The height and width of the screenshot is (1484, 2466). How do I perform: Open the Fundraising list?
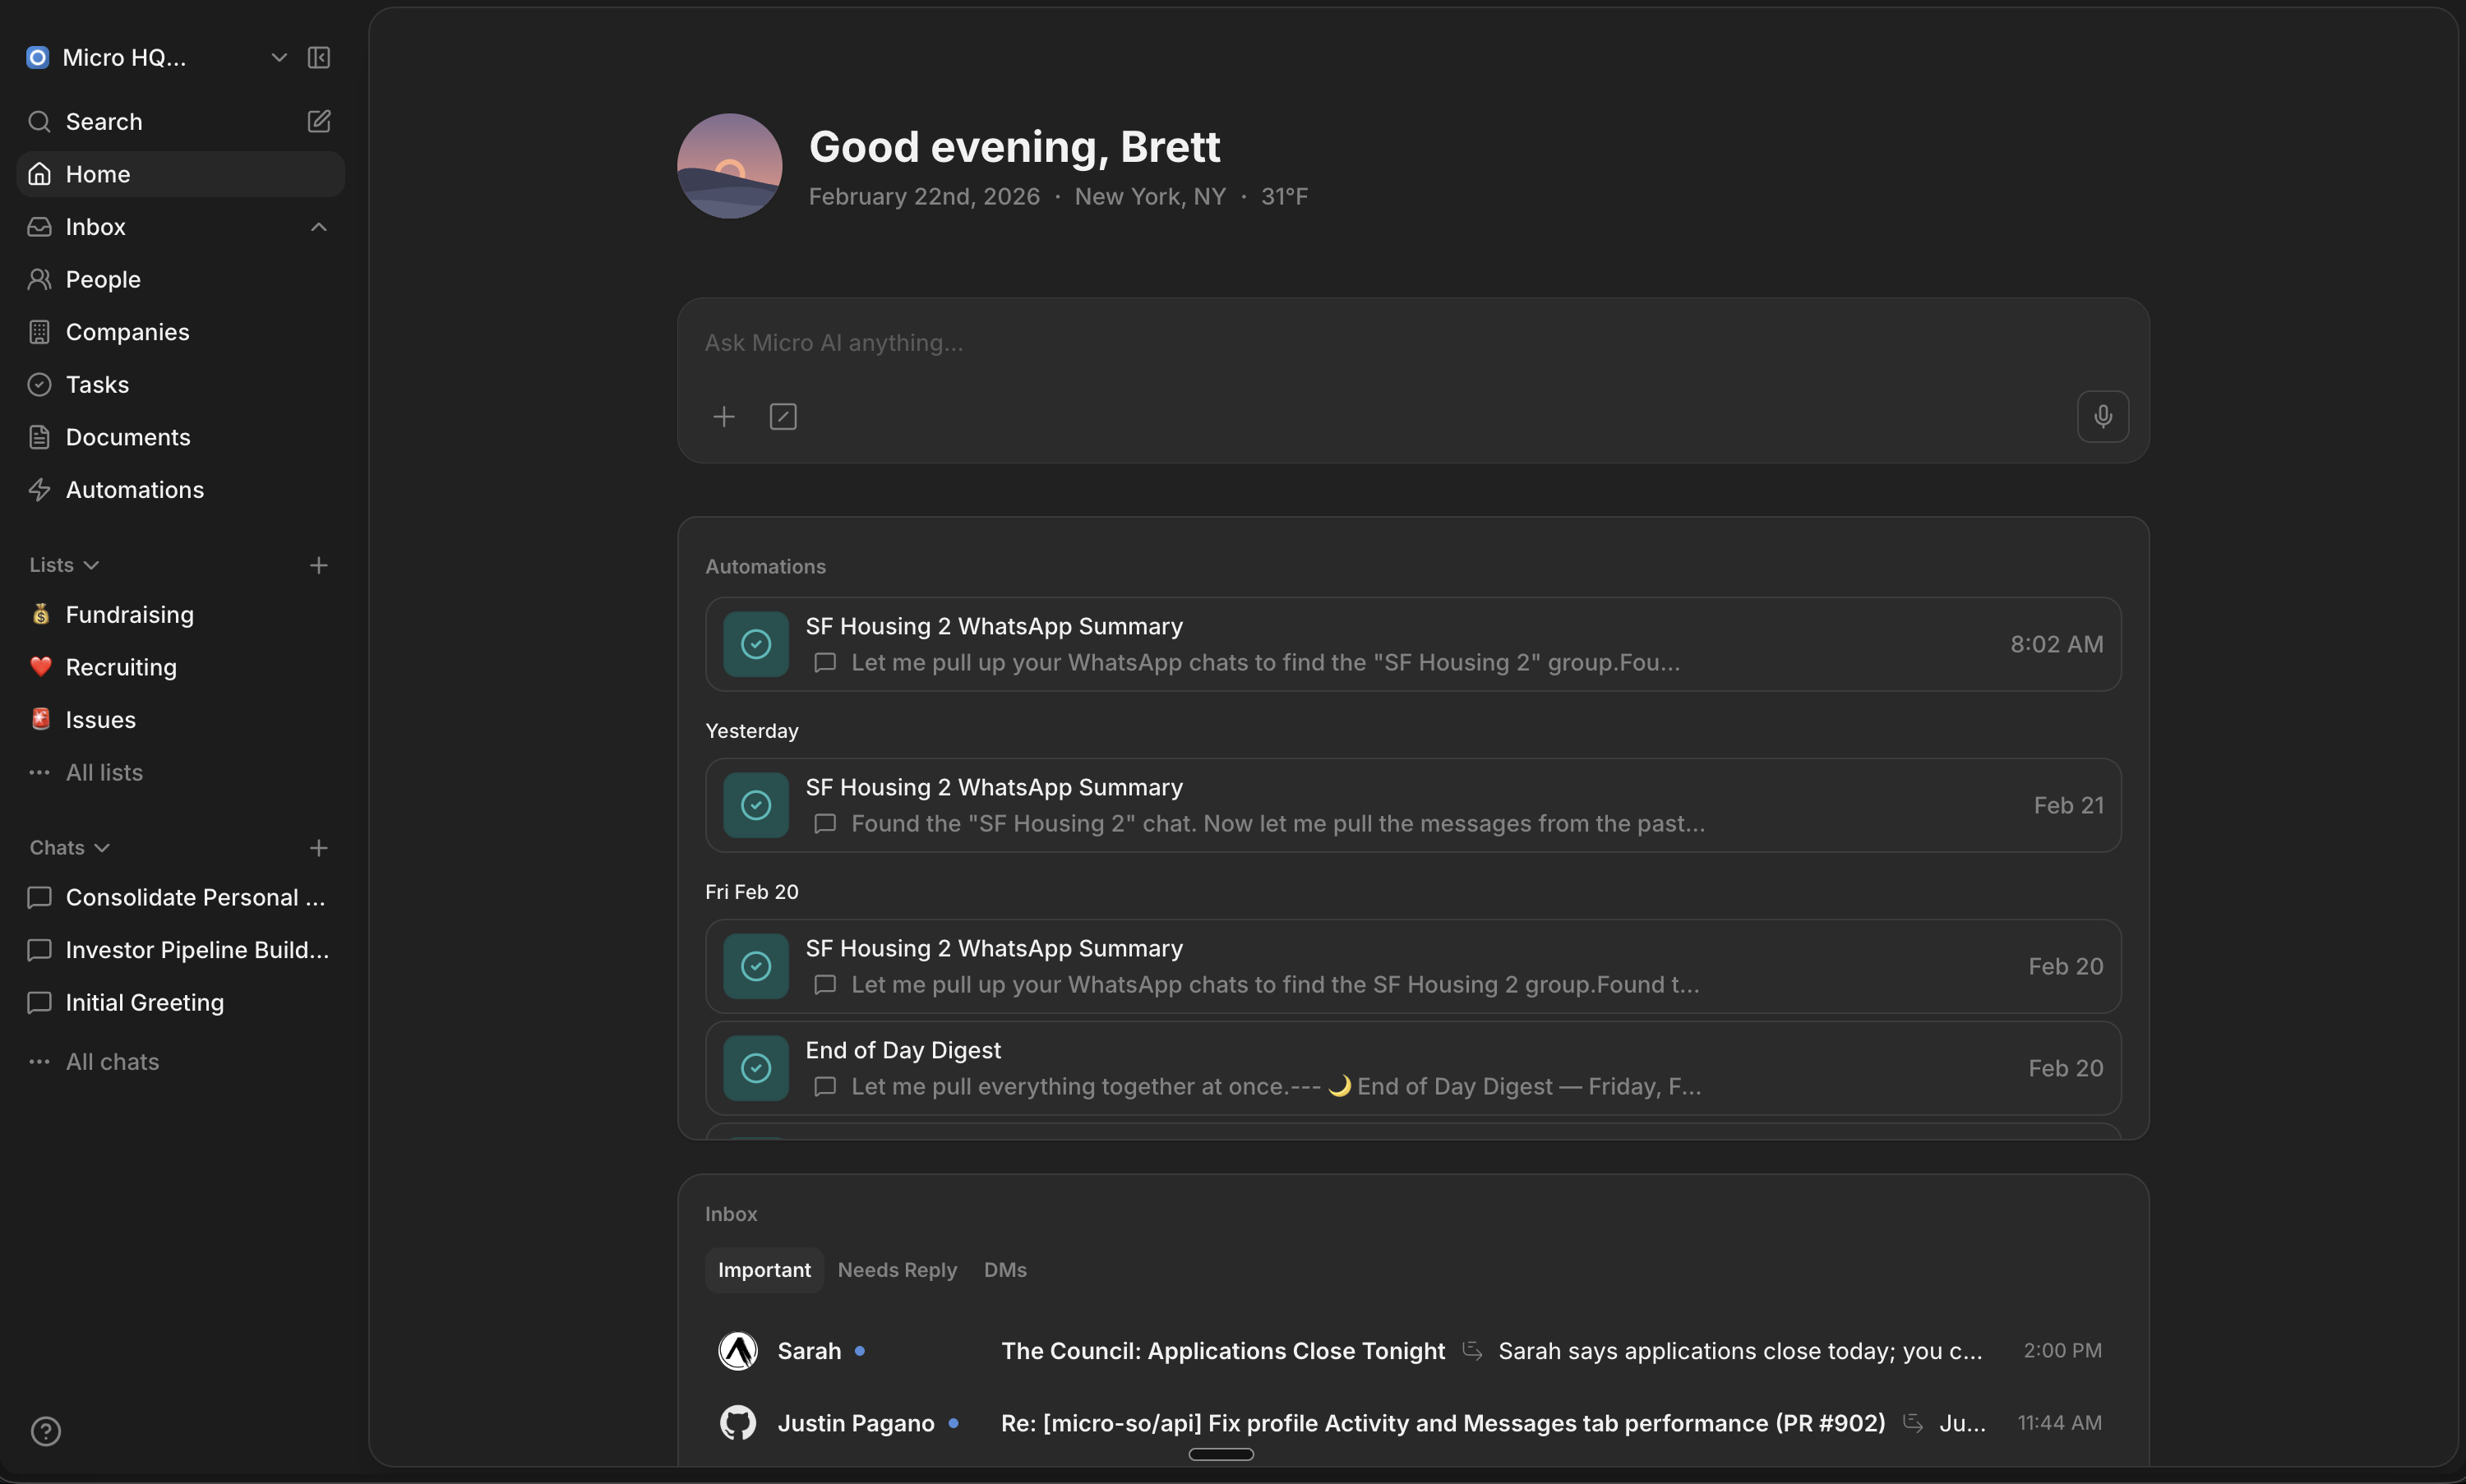pyautogui.click(x=129, y=615)
